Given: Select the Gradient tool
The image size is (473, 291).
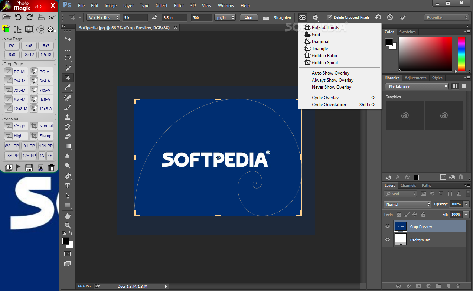Looking at the screenshot, I should 68,146.
